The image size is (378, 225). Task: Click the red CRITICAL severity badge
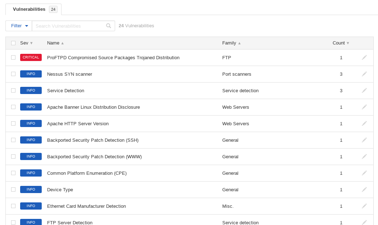31,57
